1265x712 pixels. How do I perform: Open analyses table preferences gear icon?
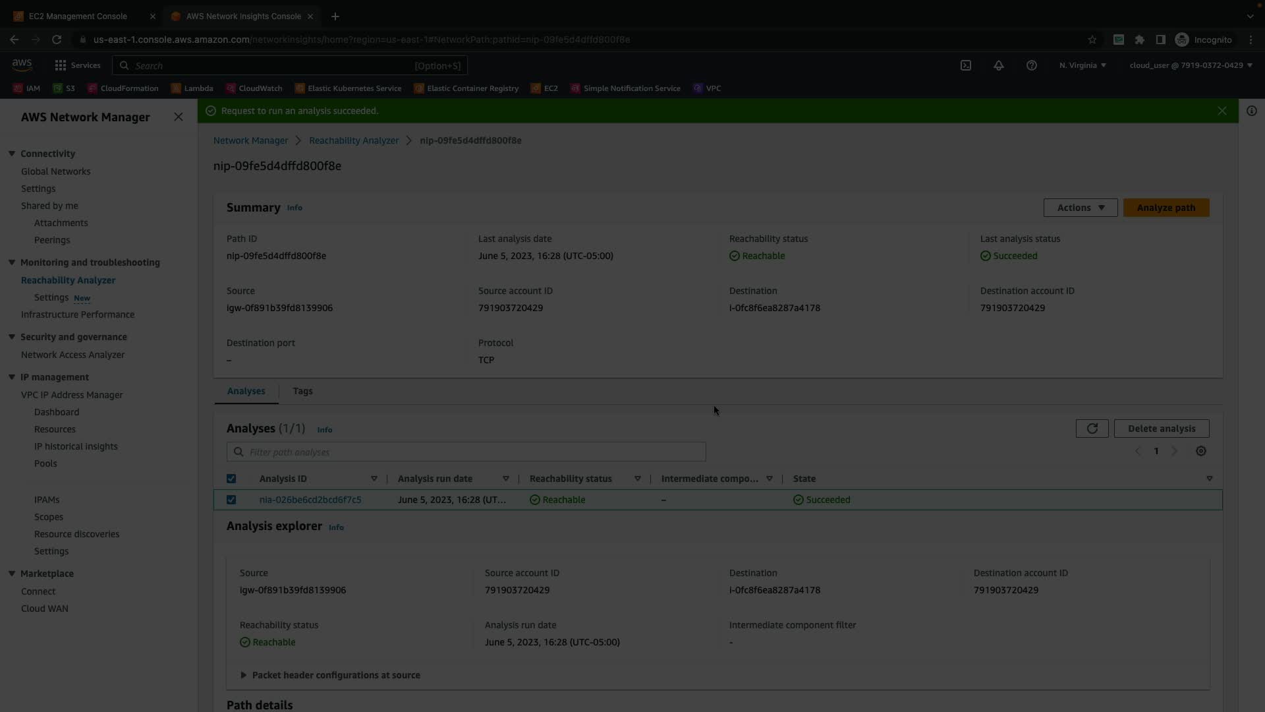click(x=1201, y=452)
